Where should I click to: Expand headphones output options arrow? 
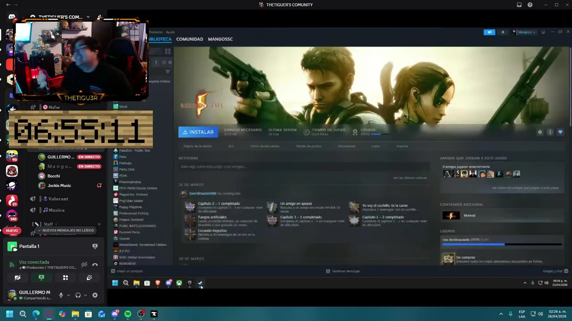point(85,295)
